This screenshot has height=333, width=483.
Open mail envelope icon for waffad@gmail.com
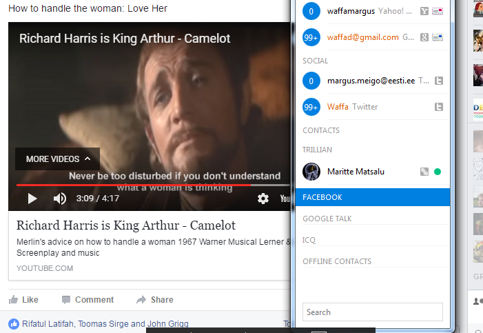pos(438,38)
